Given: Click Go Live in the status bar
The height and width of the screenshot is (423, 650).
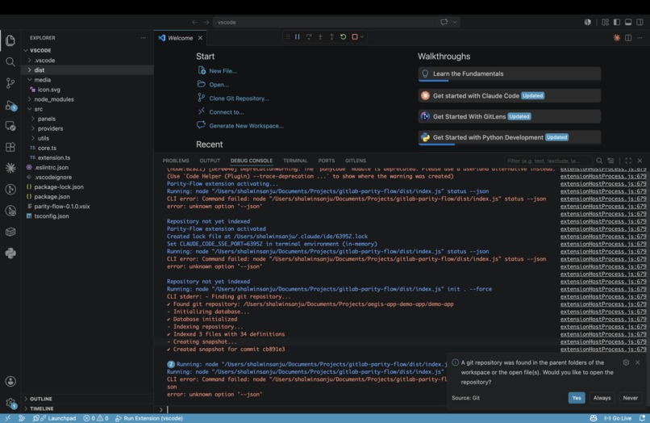Looking at the screenshot, I should click(618, 418).
